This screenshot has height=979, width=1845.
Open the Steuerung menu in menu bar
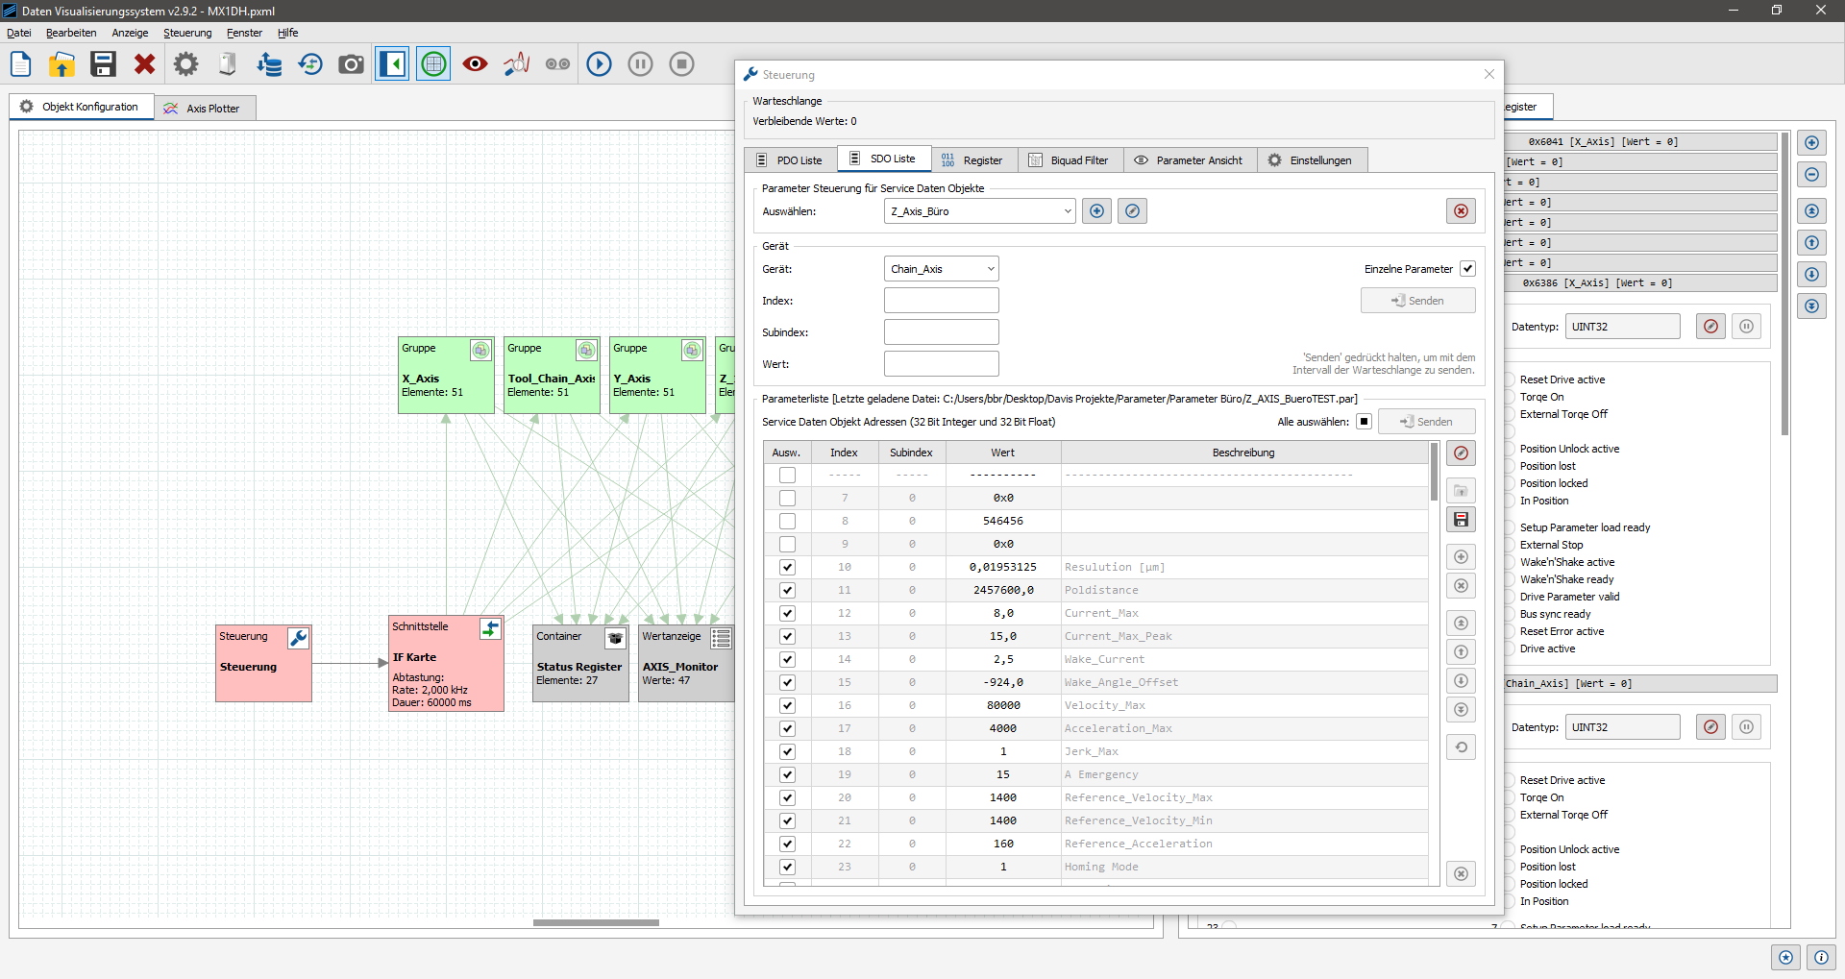[x=187, y=33]
